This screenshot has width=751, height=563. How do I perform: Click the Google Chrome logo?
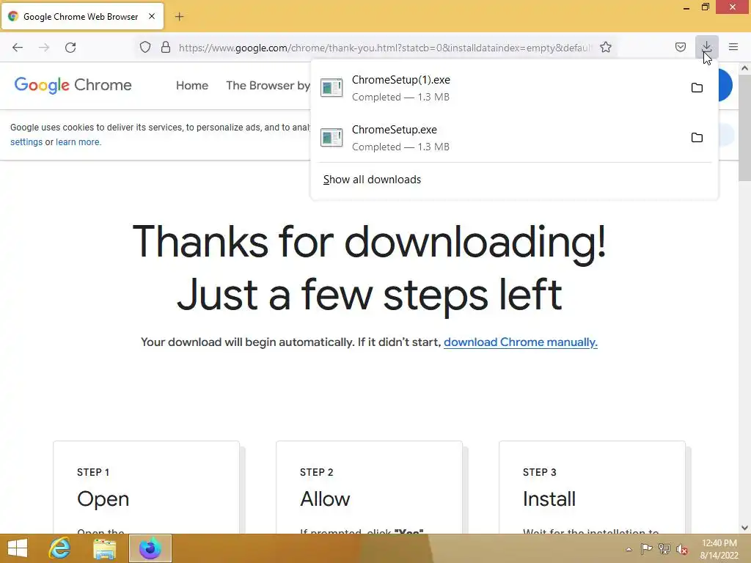pos(73,85)
